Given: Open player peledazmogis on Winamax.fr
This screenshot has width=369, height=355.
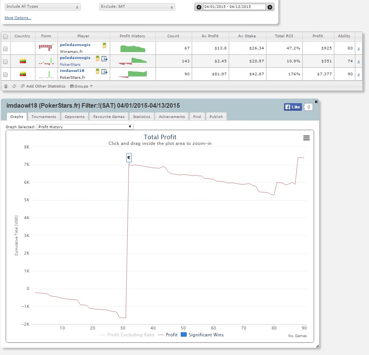Looking at the screenshot, I should pyautogui.click(x=75, y=45).
